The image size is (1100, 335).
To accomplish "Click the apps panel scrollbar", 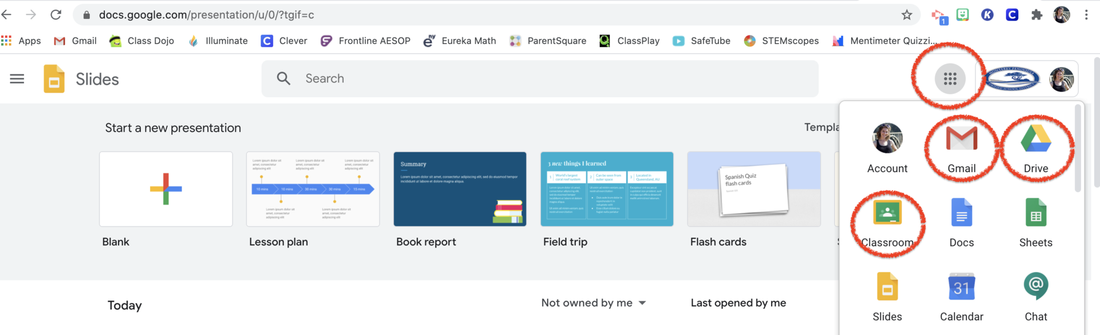I will click(1078, 149).
